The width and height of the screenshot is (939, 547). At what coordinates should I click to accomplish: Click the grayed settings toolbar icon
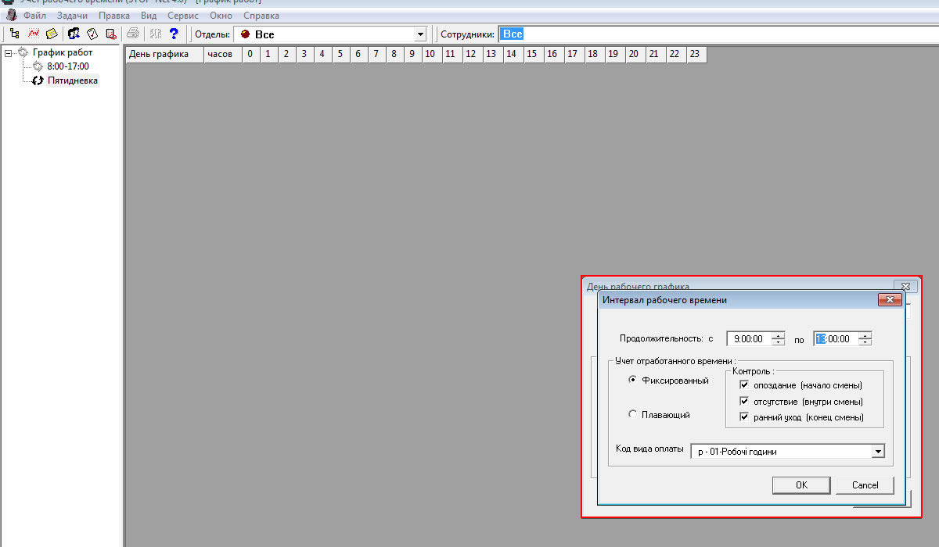pos(155,34)
